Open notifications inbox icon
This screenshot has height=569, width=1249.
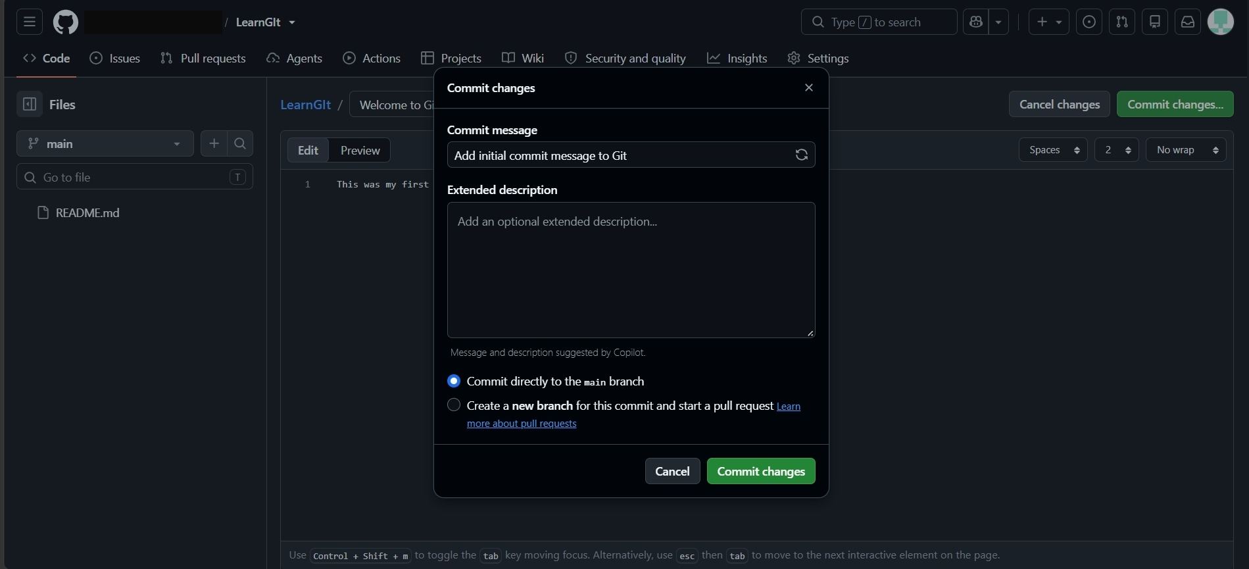click(x=1188, y=22)
